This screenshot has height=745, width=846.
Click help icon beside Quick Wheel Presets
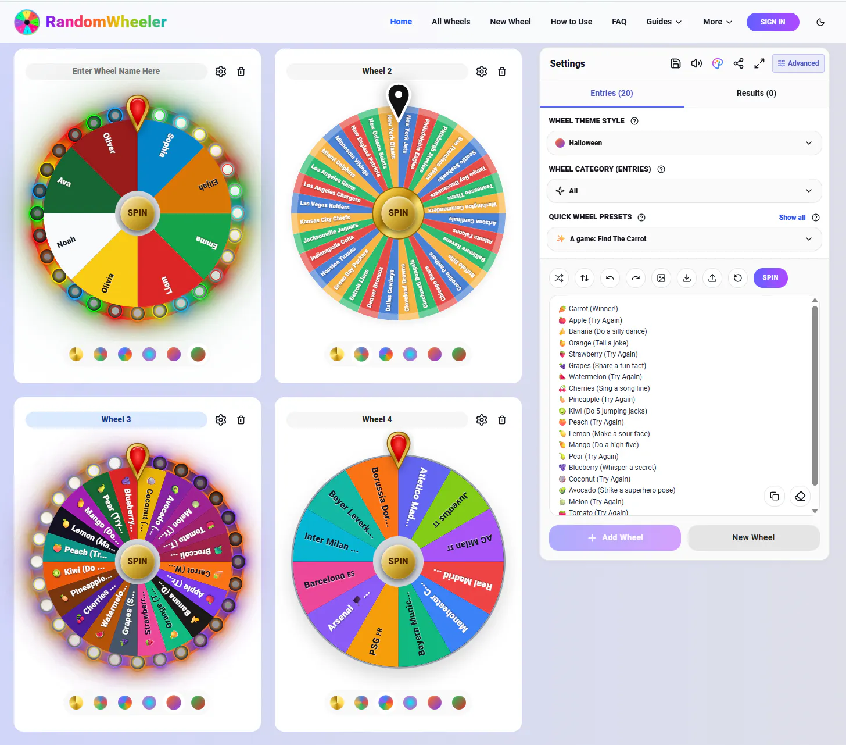pyautogui.click(x=641, y=218)
